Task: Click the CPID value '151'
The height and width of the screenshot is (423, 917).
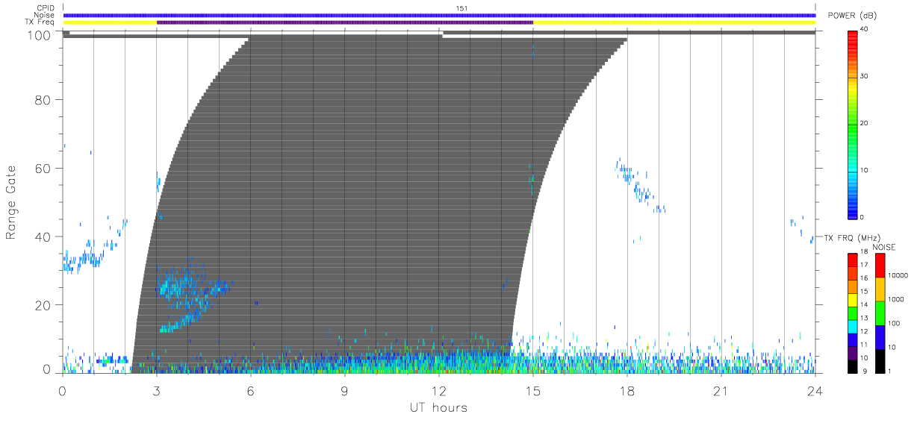Action: pyautogui.click(x=461, y=8)
